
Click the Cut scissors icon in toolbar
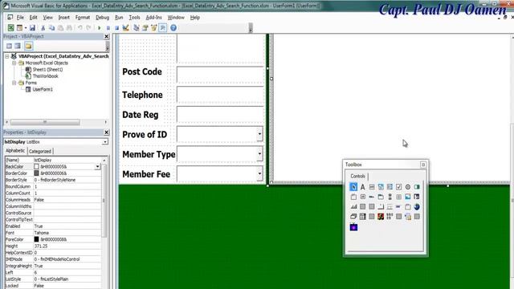pyautogui.click(x=43, y=28)
